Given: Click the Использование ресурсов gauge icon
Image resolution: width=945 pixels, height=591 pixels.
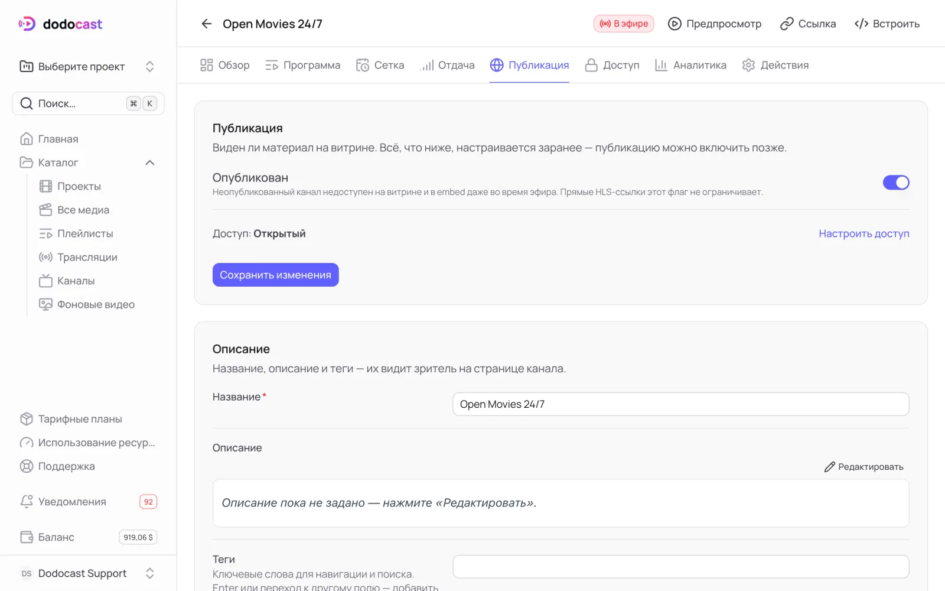Looking at the screenshot, I should pyautogui.click(x=27, y=443).
